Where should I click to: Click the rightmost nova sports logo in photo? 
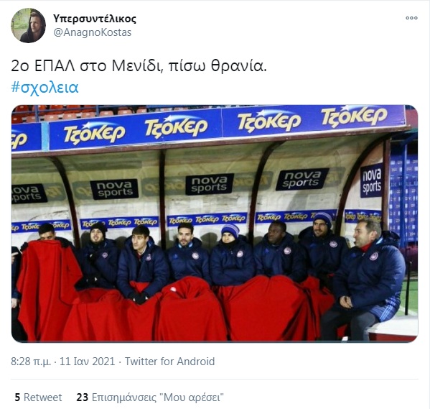371,180
